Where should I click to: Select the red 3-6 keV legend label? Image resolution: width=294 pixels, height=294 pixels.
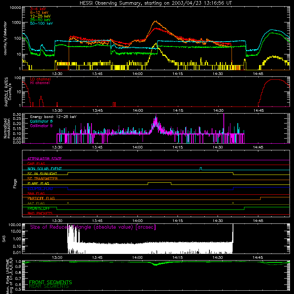coord(38,9)
